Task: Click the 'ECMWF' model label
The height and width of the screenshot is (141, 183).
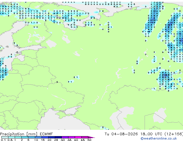Action: pyautogui.click(x=46, y=134)
